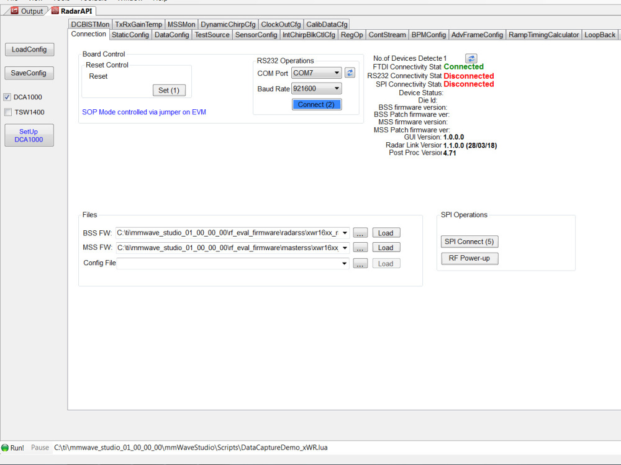Click the SOP Mode jumper note text
This screenshot has width=621, height=465.
144,112
